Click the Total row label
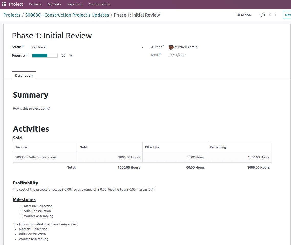The height and width of the screenshot is (245, 291). tap(71, 167)
